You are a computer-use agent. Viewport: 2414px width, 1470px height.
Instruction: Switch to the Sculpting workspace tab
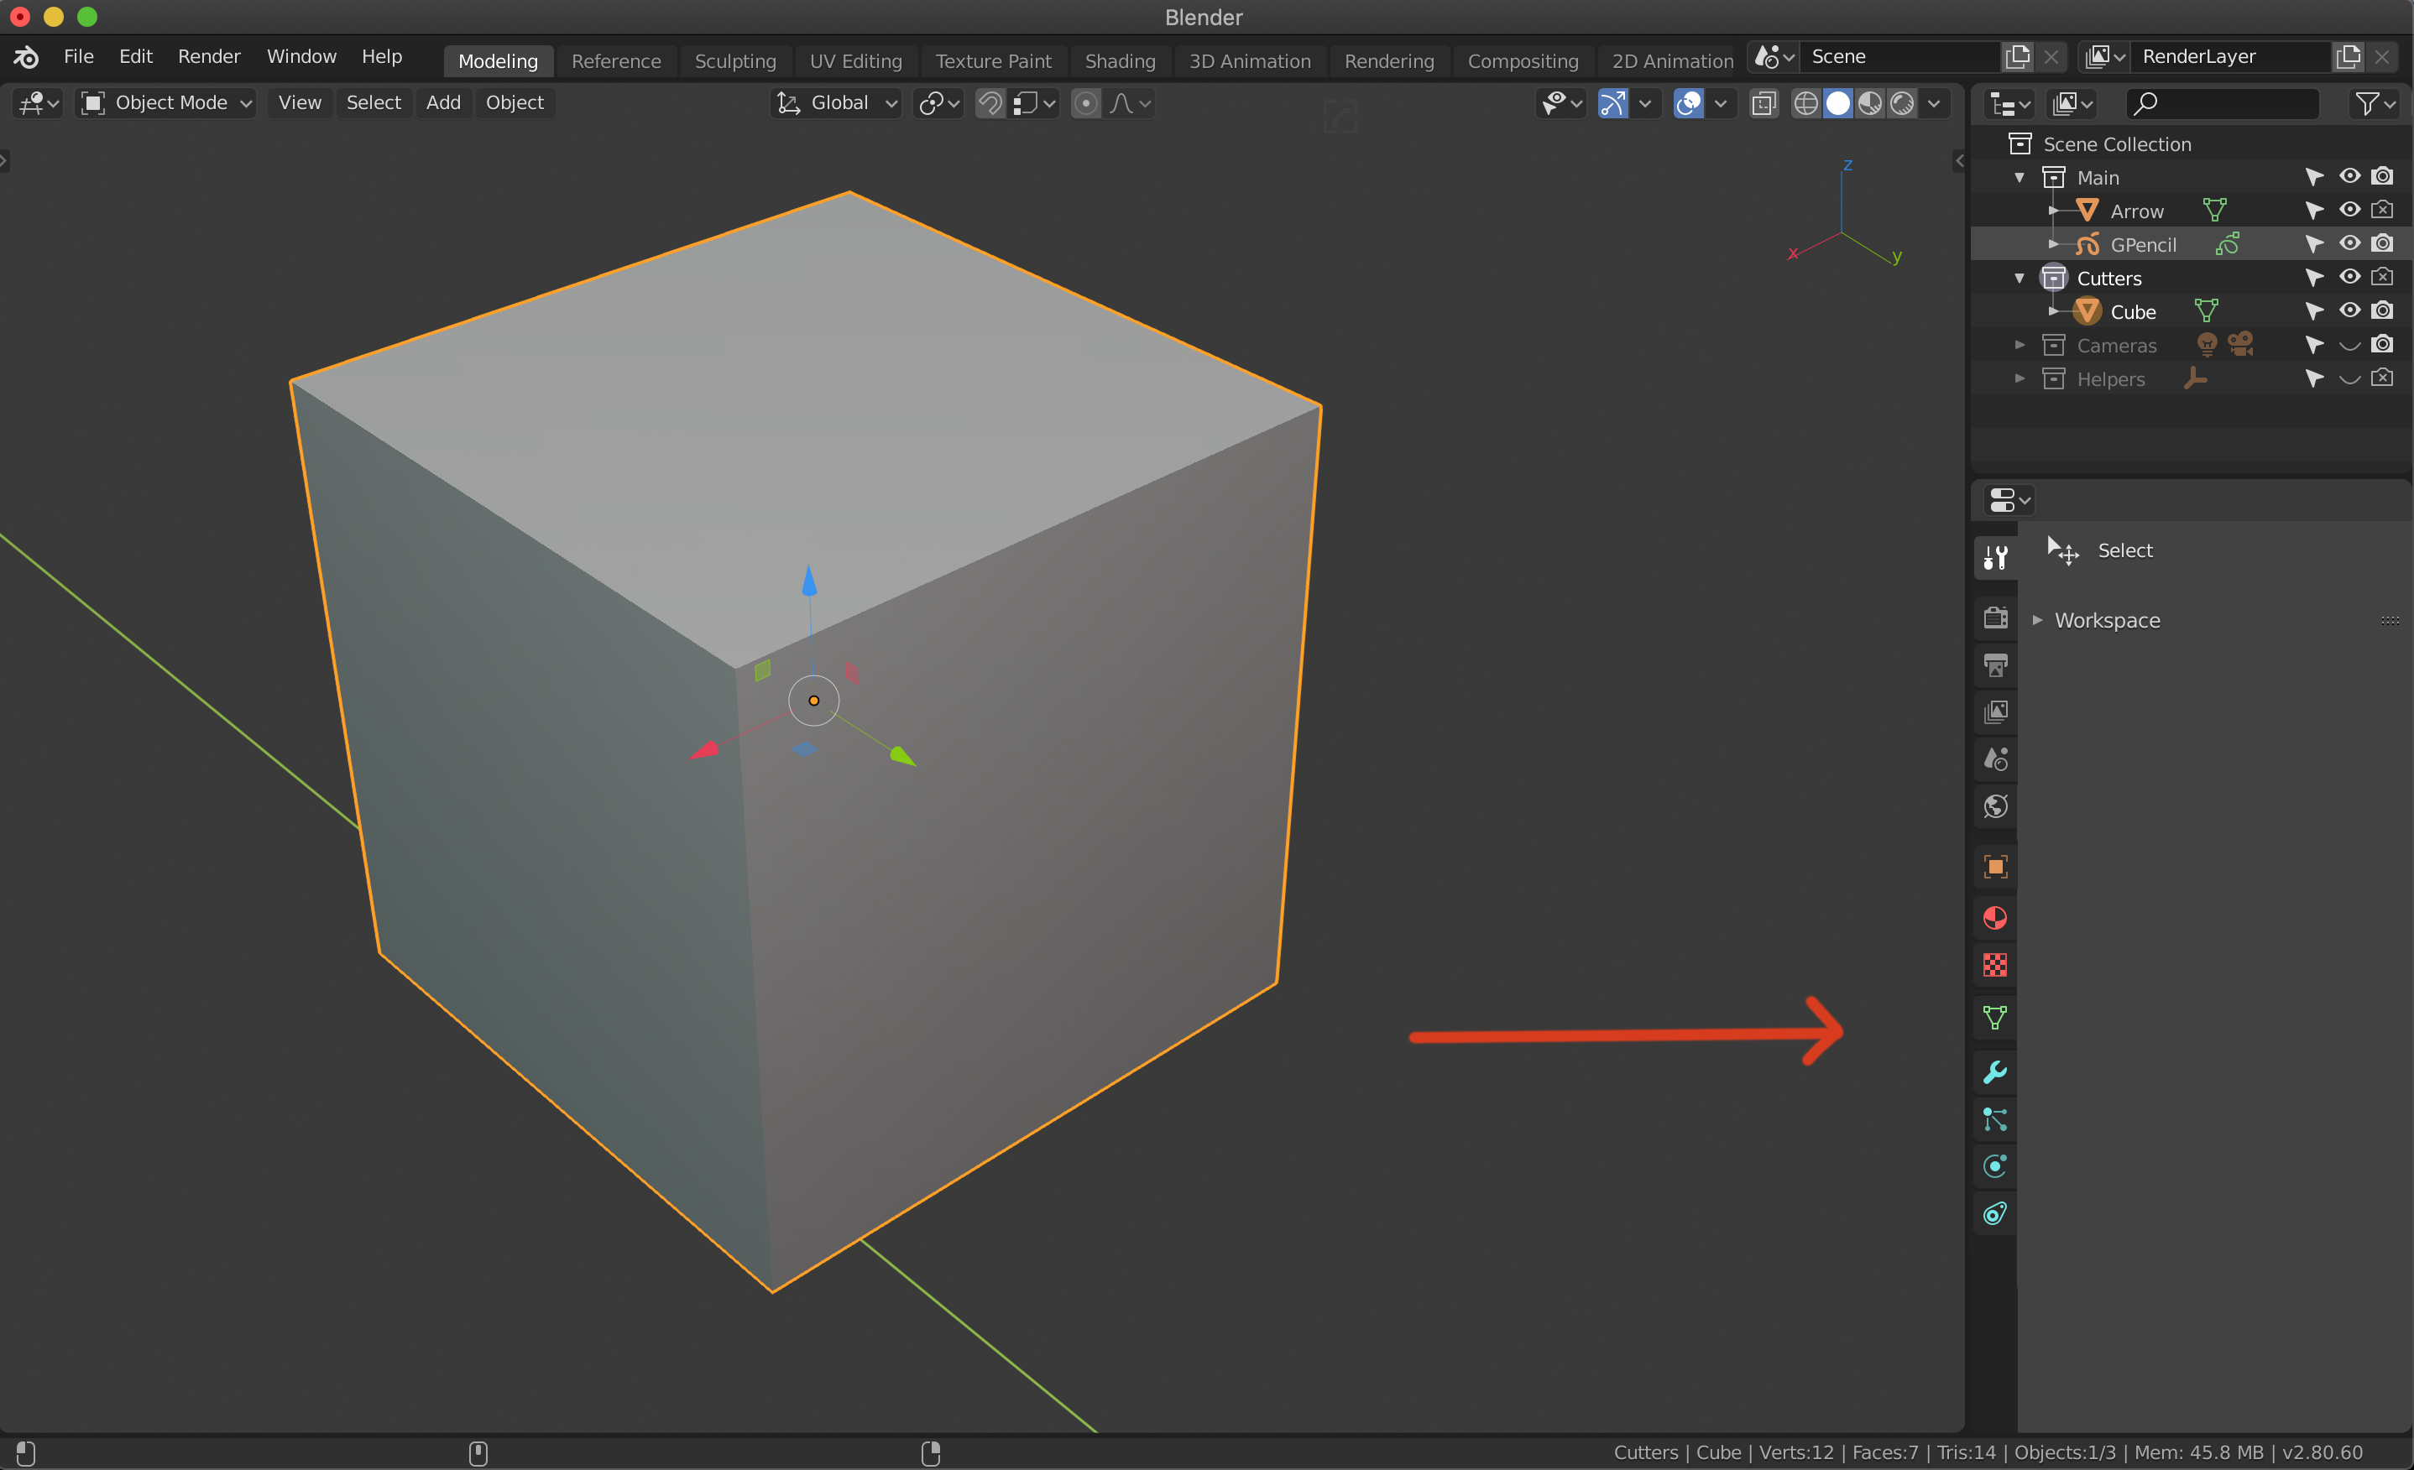click(x=734, y=60)
